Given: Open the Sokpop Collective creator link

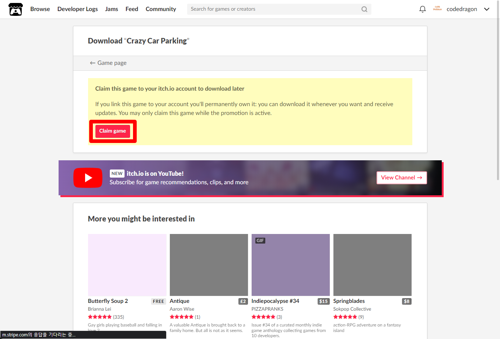Looking at the screenshot, I should click(x=352, y=309).
